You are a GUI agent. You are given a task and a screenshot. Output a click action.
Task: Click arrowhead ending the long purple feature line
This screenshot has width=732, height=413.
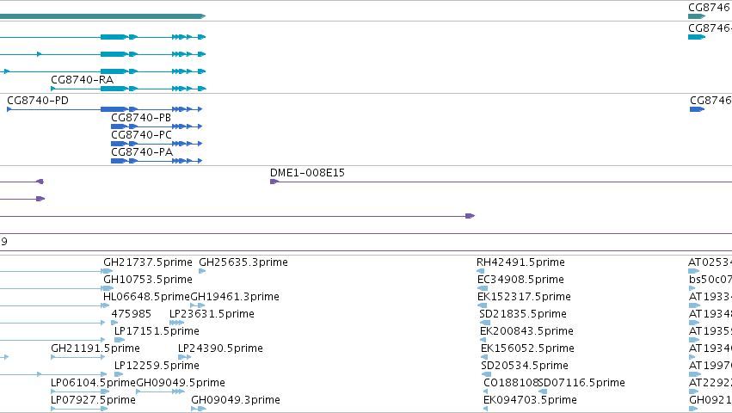pos(471,216)
